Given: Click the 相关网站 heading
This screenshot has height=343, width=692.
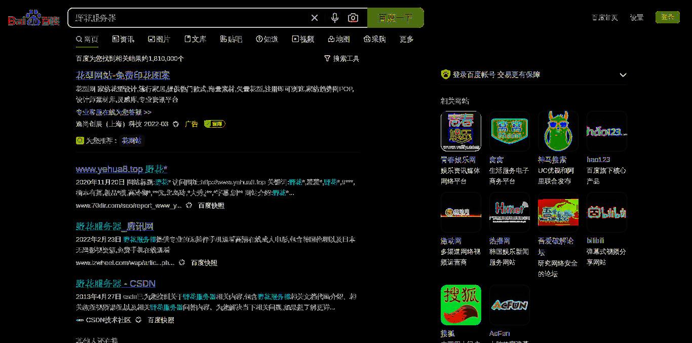Looking at the screenshot, I should [455, 101].
